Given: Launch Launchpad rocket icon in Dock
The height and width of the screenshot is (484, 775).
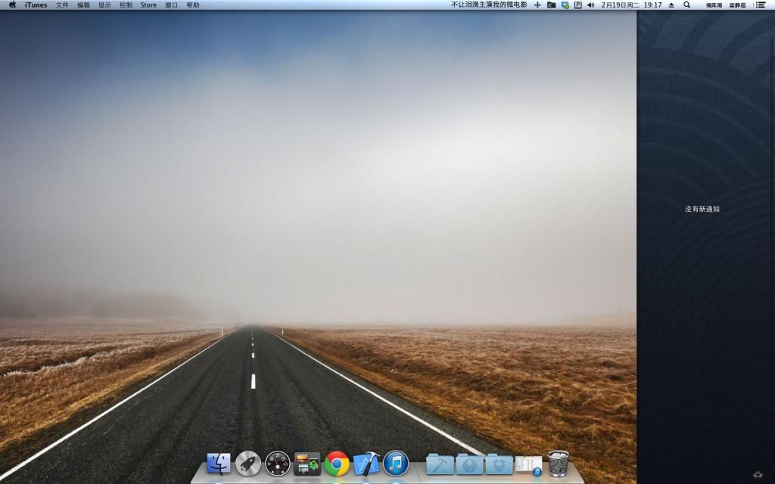Looking at the screenshot, I should point(248,463).
